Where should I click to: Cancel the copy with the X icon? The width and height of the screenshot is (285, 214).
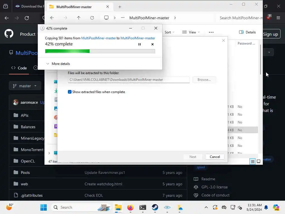[153, 44]
